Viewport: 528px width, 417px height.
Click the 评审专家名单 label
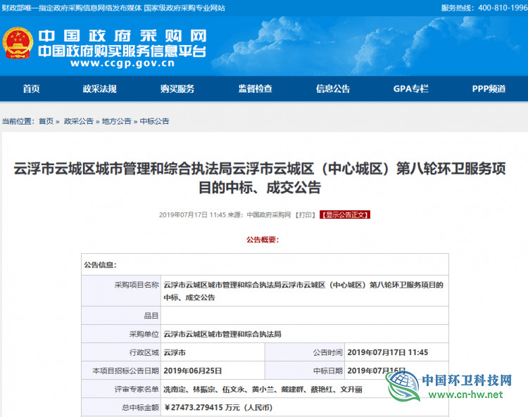point(137,389)
